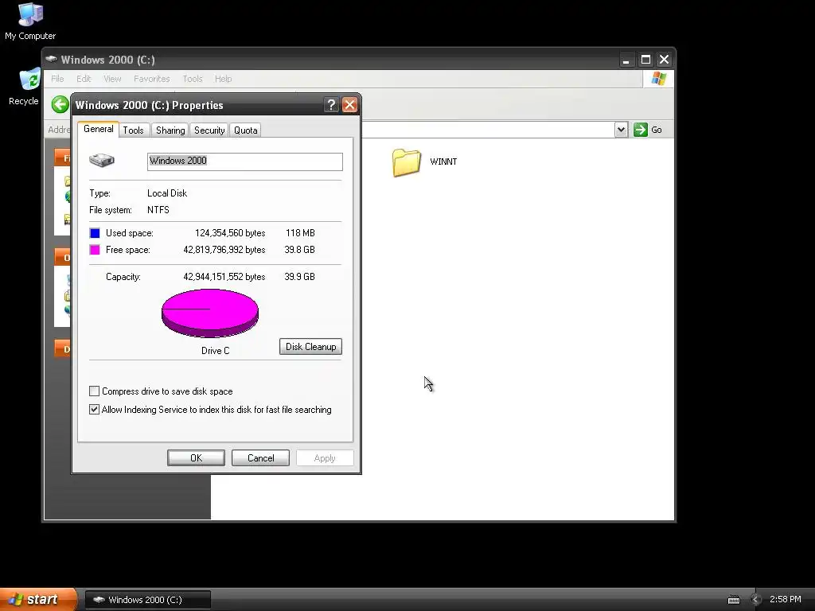Click the 124,354,560 bytes used value

230,233
